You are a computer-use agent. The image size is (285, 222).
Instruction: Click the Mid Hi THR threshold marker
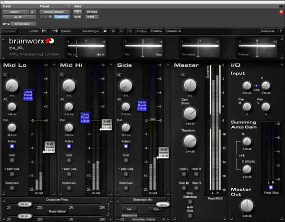pos(106,125)
